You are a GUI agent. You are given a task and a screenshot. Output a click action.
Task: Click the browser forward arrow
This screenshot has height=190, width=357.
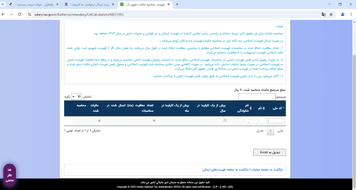[x=11, y=14]
